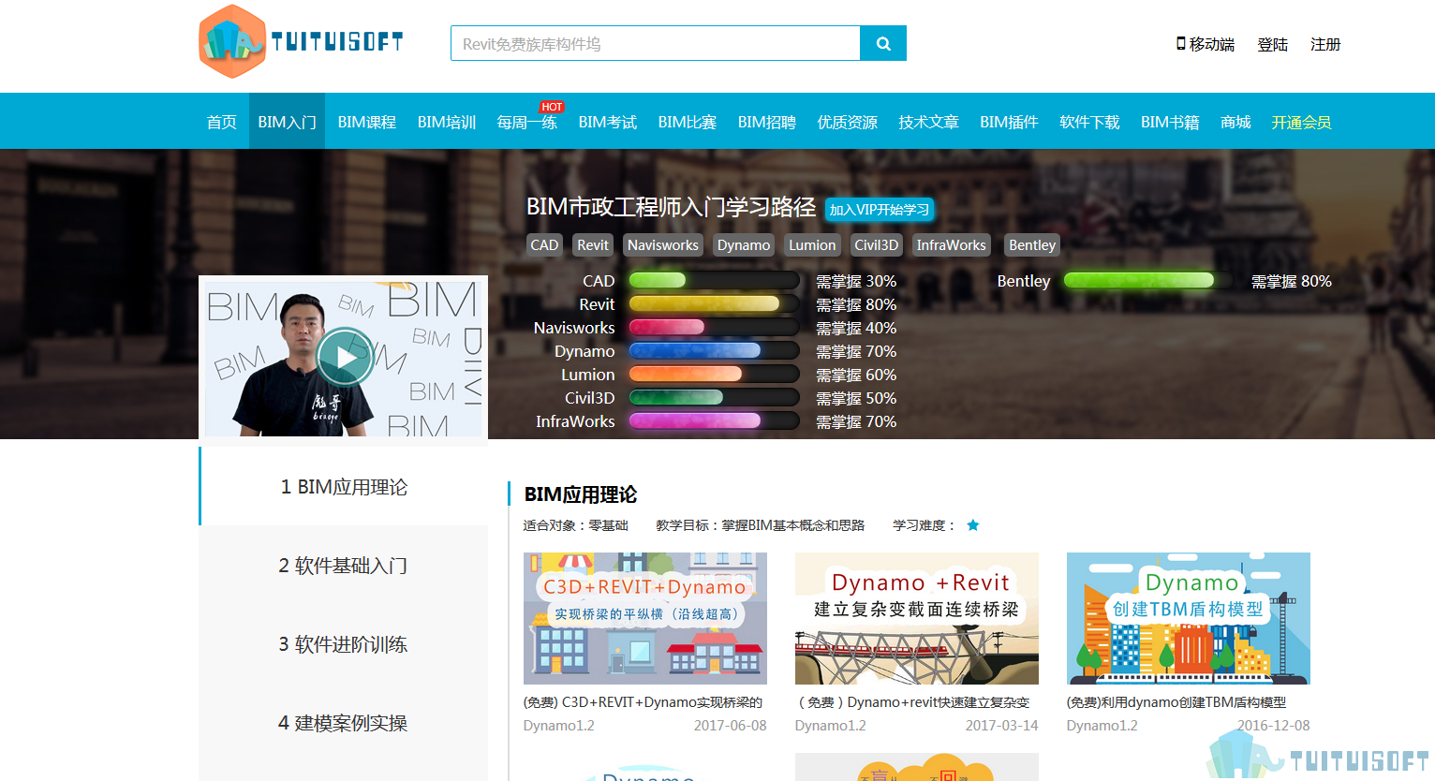Click the Bentley 80% progress bar
The width and height of the screenshot is (1435, 781).
click(1149, 280)
